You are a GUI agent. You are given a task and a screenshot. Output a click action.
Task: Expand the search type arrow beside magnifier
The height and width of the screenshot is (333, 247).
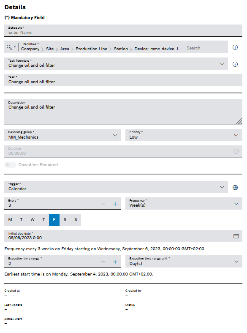[15, 47]
